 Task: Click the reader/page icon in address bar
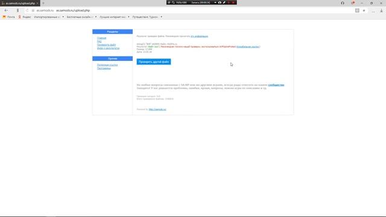click(357, 10)
